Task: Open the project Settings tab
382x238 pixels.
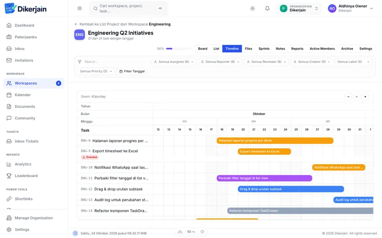Action: (x=366, y=49)
